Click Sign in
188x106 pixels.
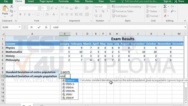(167, 1)
